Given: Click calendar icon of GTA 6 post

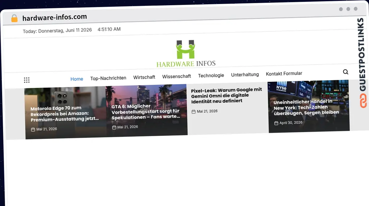Looking at the screenshot, I should 114,127.
